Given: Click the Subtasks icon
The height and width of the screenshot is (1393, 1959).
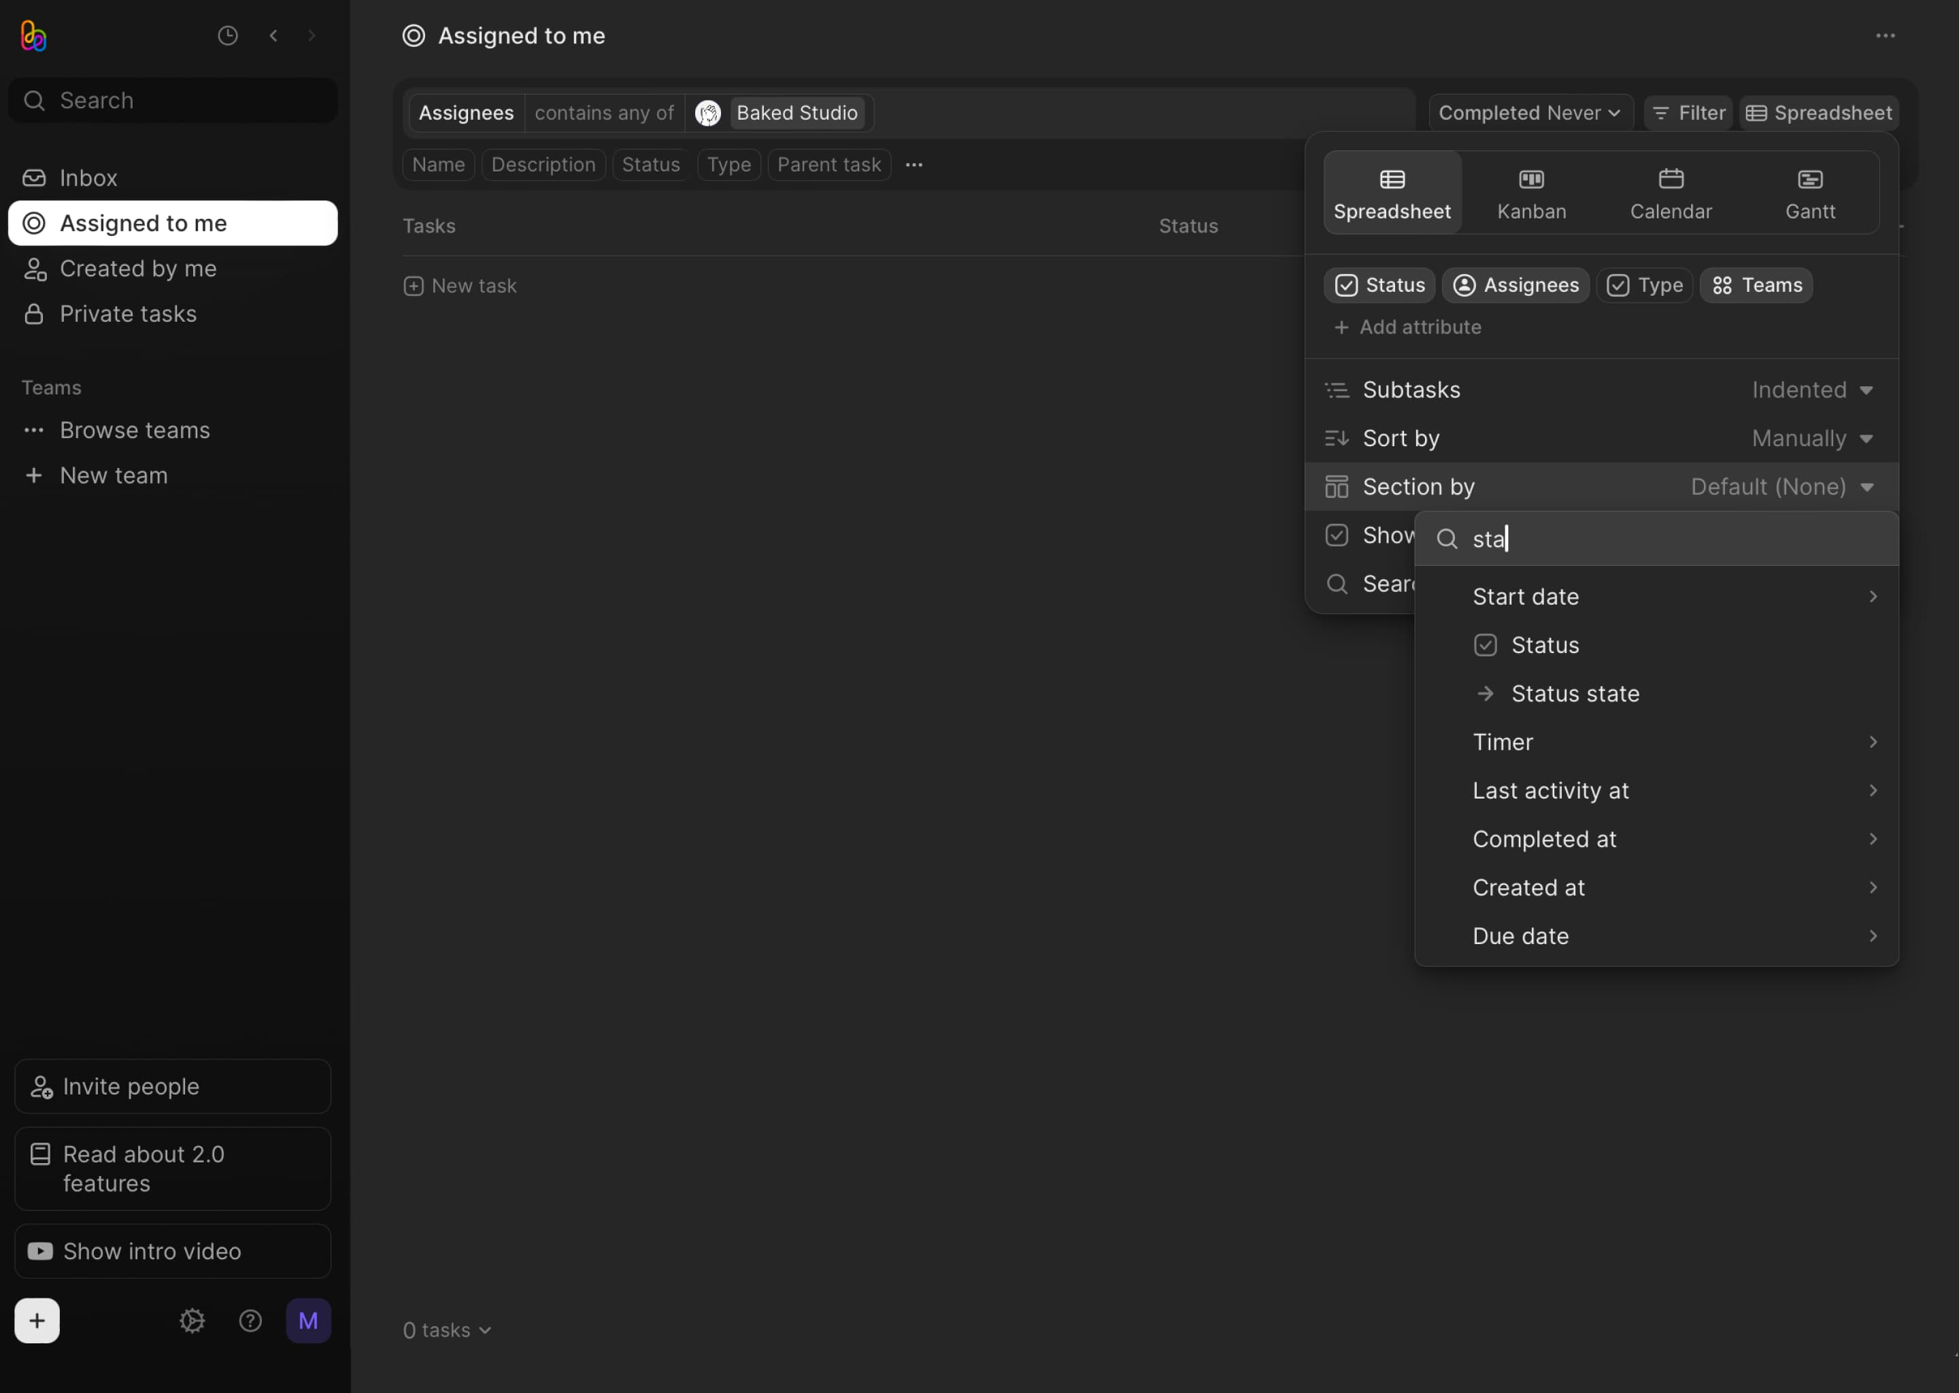Looking at the screenshot, I should [1337, 390].
